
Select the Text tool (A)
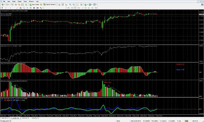click(27, 8)
